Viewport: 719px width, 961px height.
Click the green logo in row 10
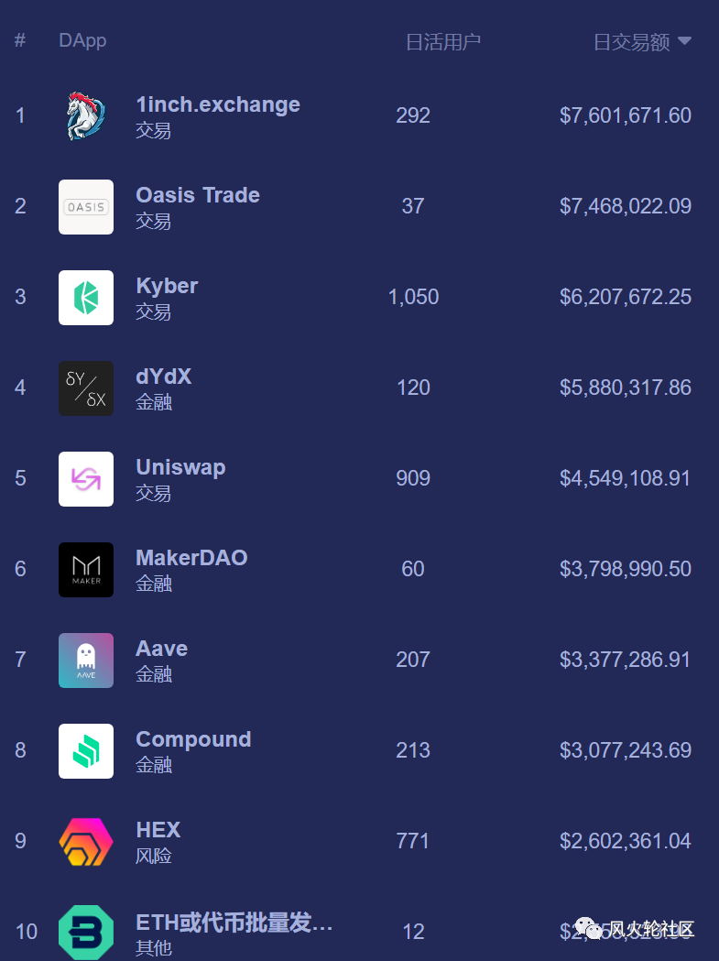point(86,932)
